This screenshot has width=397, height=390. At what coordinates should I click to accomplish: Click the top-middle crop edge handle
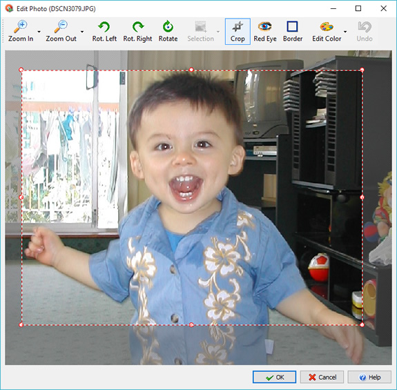click(191, 70)
